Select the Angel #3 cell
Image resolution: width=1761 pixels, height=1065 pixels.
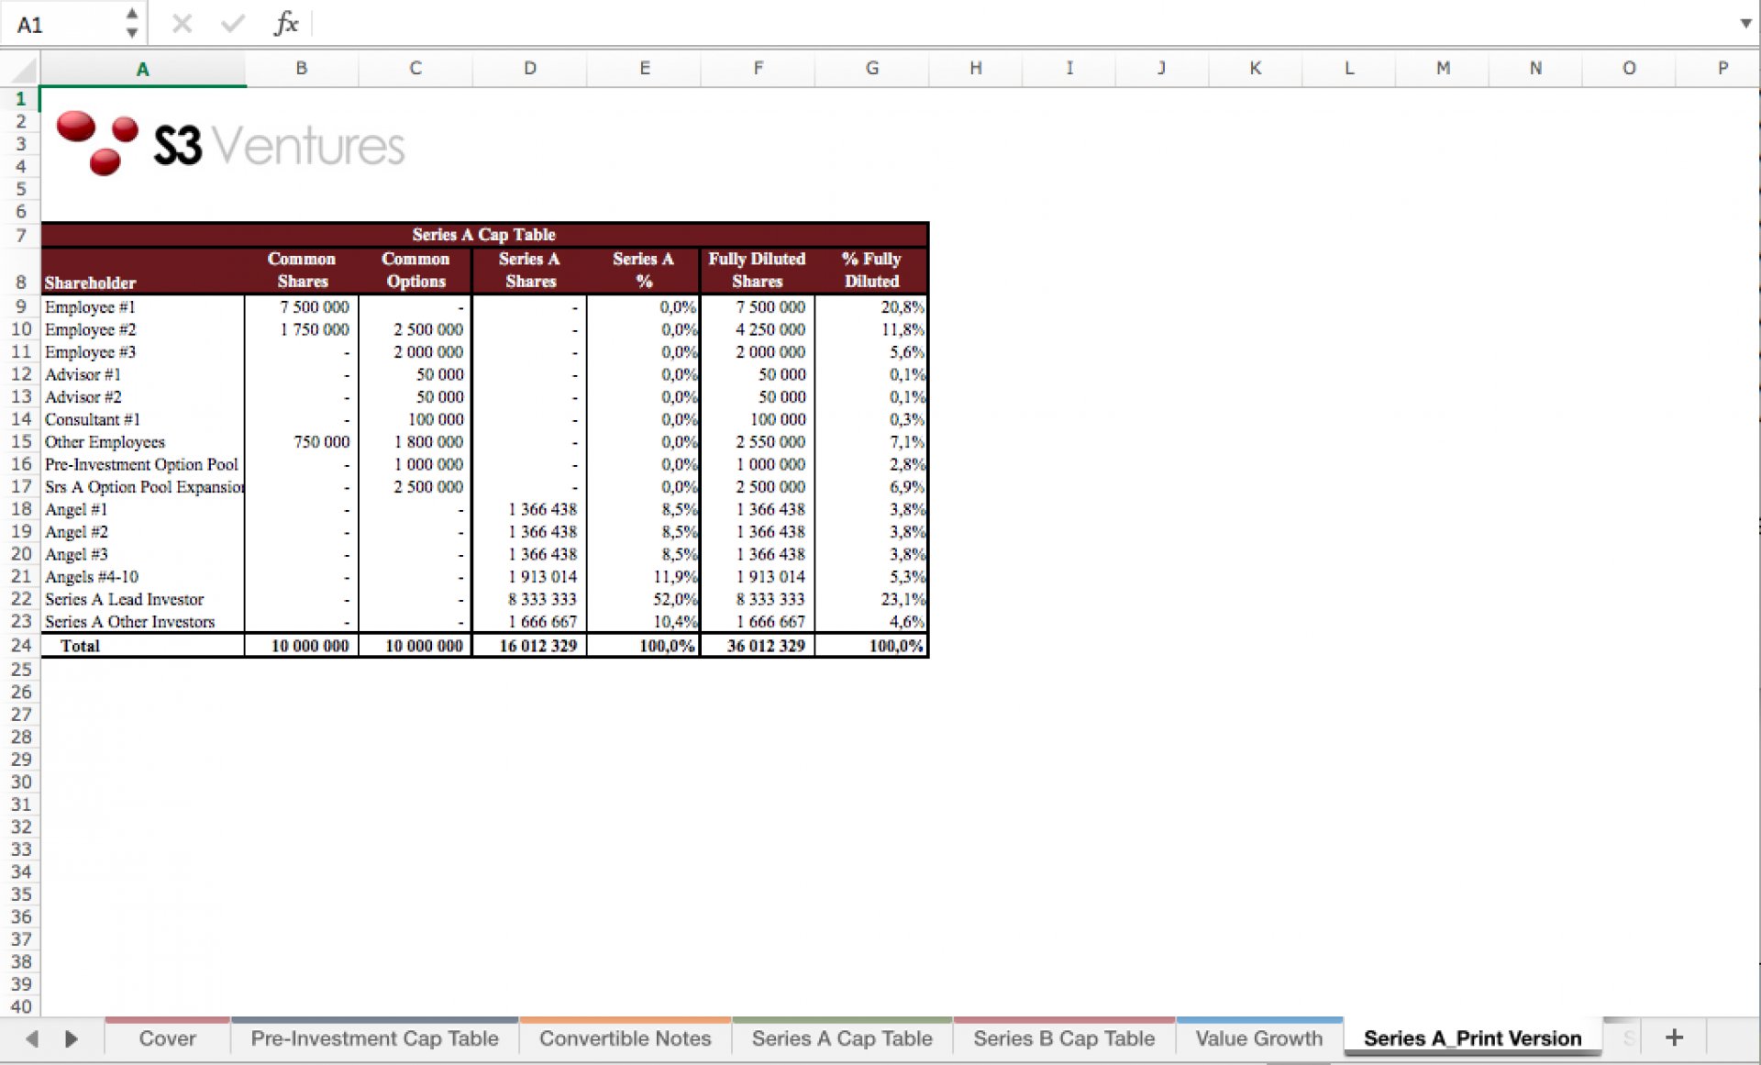(143, 554)
